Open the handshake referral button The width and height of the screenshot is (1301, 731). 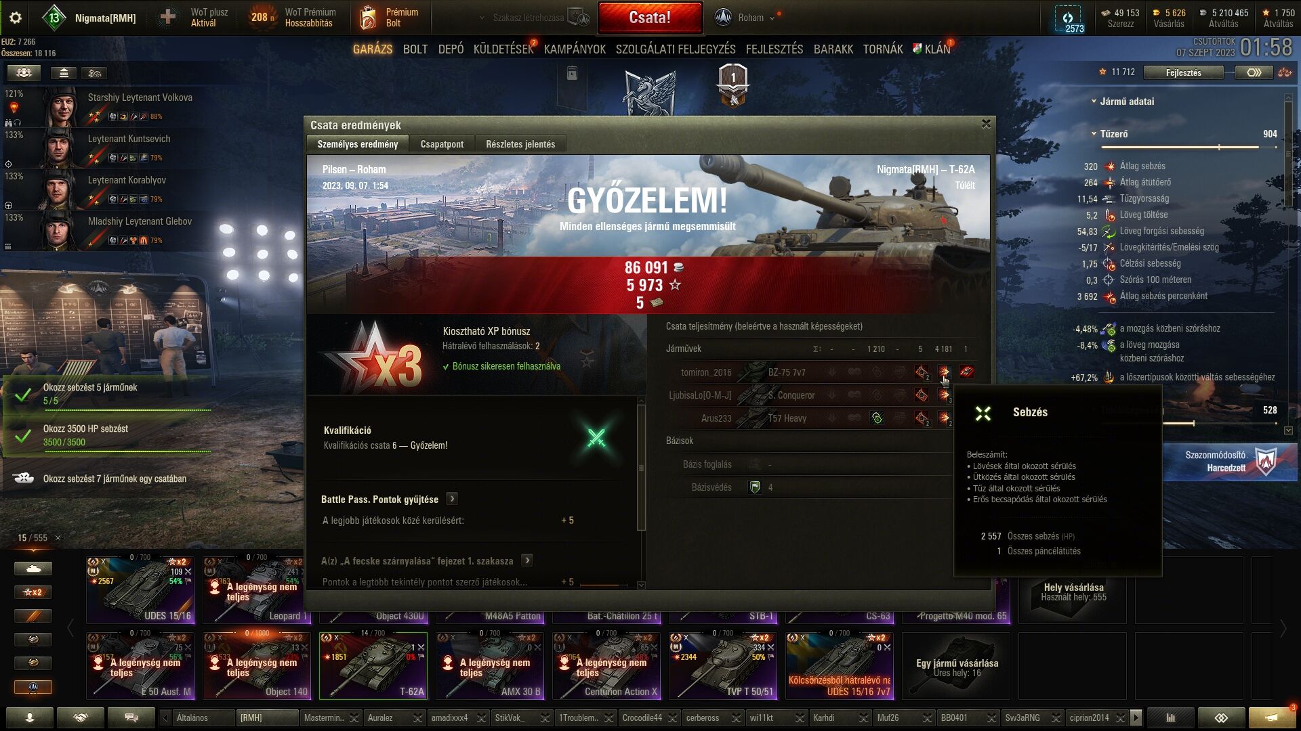[81, 717]
